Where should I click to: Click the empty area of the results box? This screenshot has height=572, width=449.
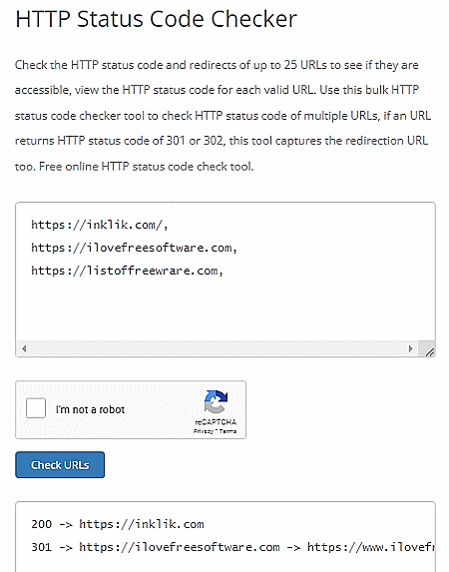point(225,564)
